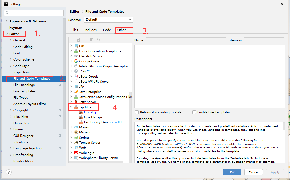This screenshot has height=180, width=290.
Task: Click the Mybatis icon
Action: tap(76, 132)
